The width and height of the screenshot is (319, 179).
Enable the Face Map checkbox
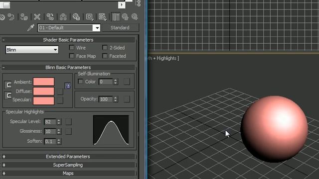pyautogui.click(x=72, y=56)
